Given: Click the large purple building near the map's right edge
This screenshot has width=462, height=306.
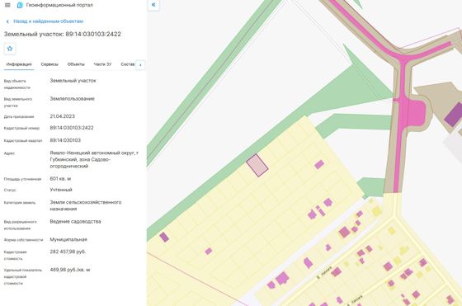Looking at the screenshot, I should (x=454, y=115).
